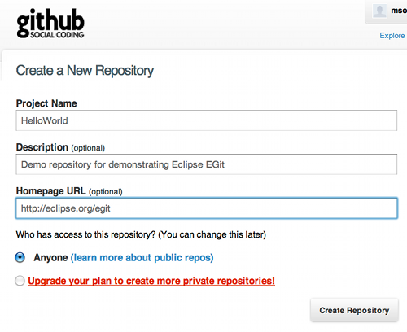Focus the Project Name field containing HelloWorld
The width and height of the screenshot is (407, 332).
207,120
